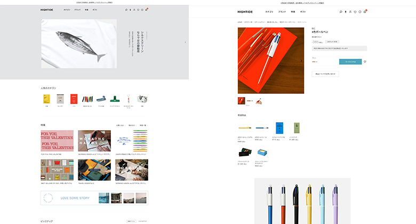The height and width of the screenshot is (224, 416).
Task: Open the FOR YOU THIS VALENTINE feature
Action: pyautogui.click(x=57, y=141)
